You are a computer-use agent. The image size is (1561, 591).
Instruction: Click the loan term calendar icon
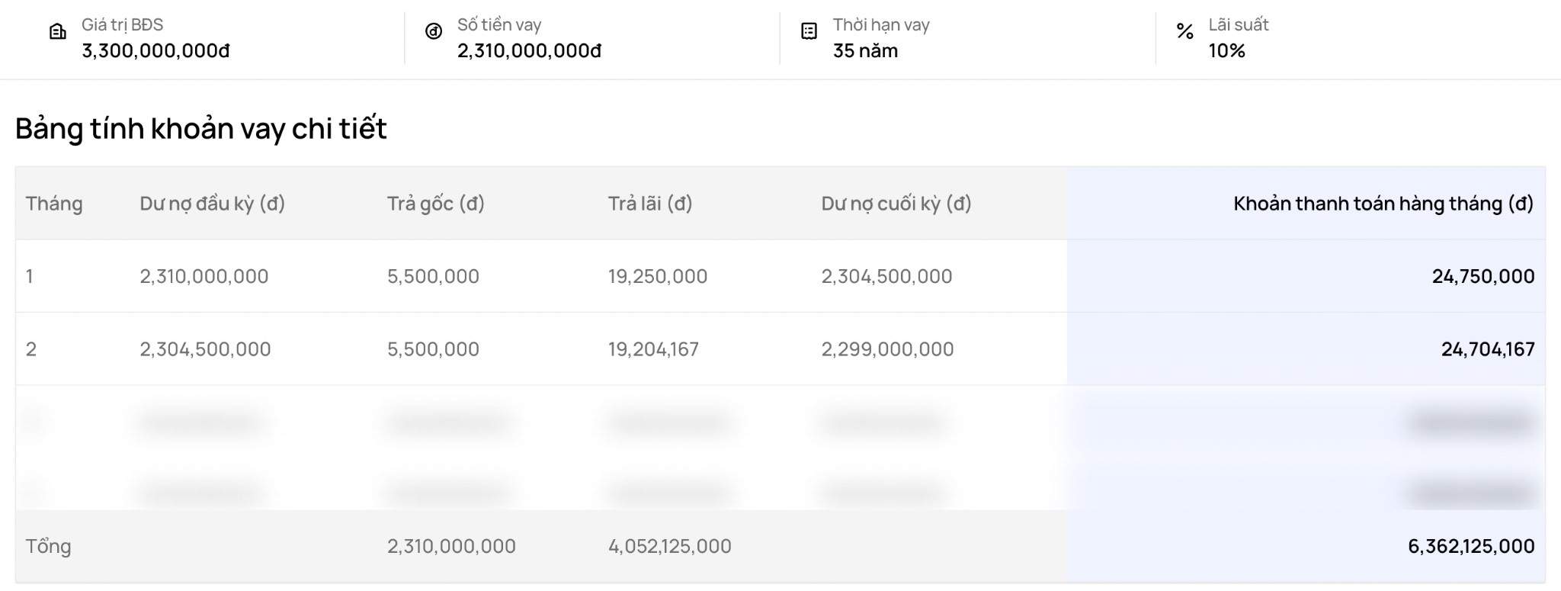[809, 31]
